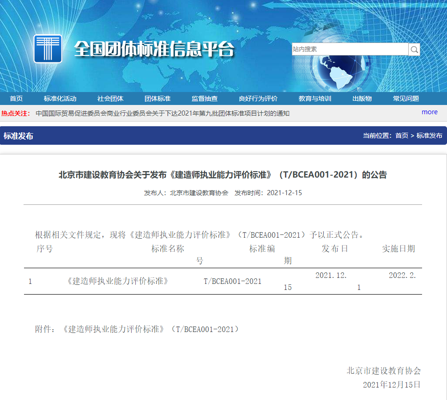Viewport: 447px width, 400px height.
Task: Open the 标准化活动 menu
Action: click(60, 98)
